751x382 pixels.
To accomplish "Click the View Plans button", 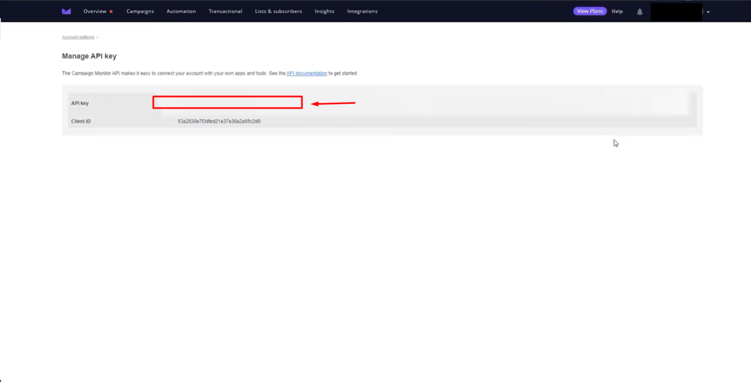I will [x=590, y=11].
